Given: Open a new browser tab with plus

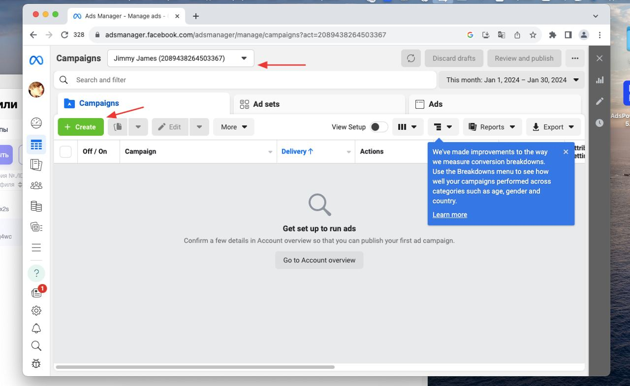Looking at the screenshot, I should [x=196, y=16].
